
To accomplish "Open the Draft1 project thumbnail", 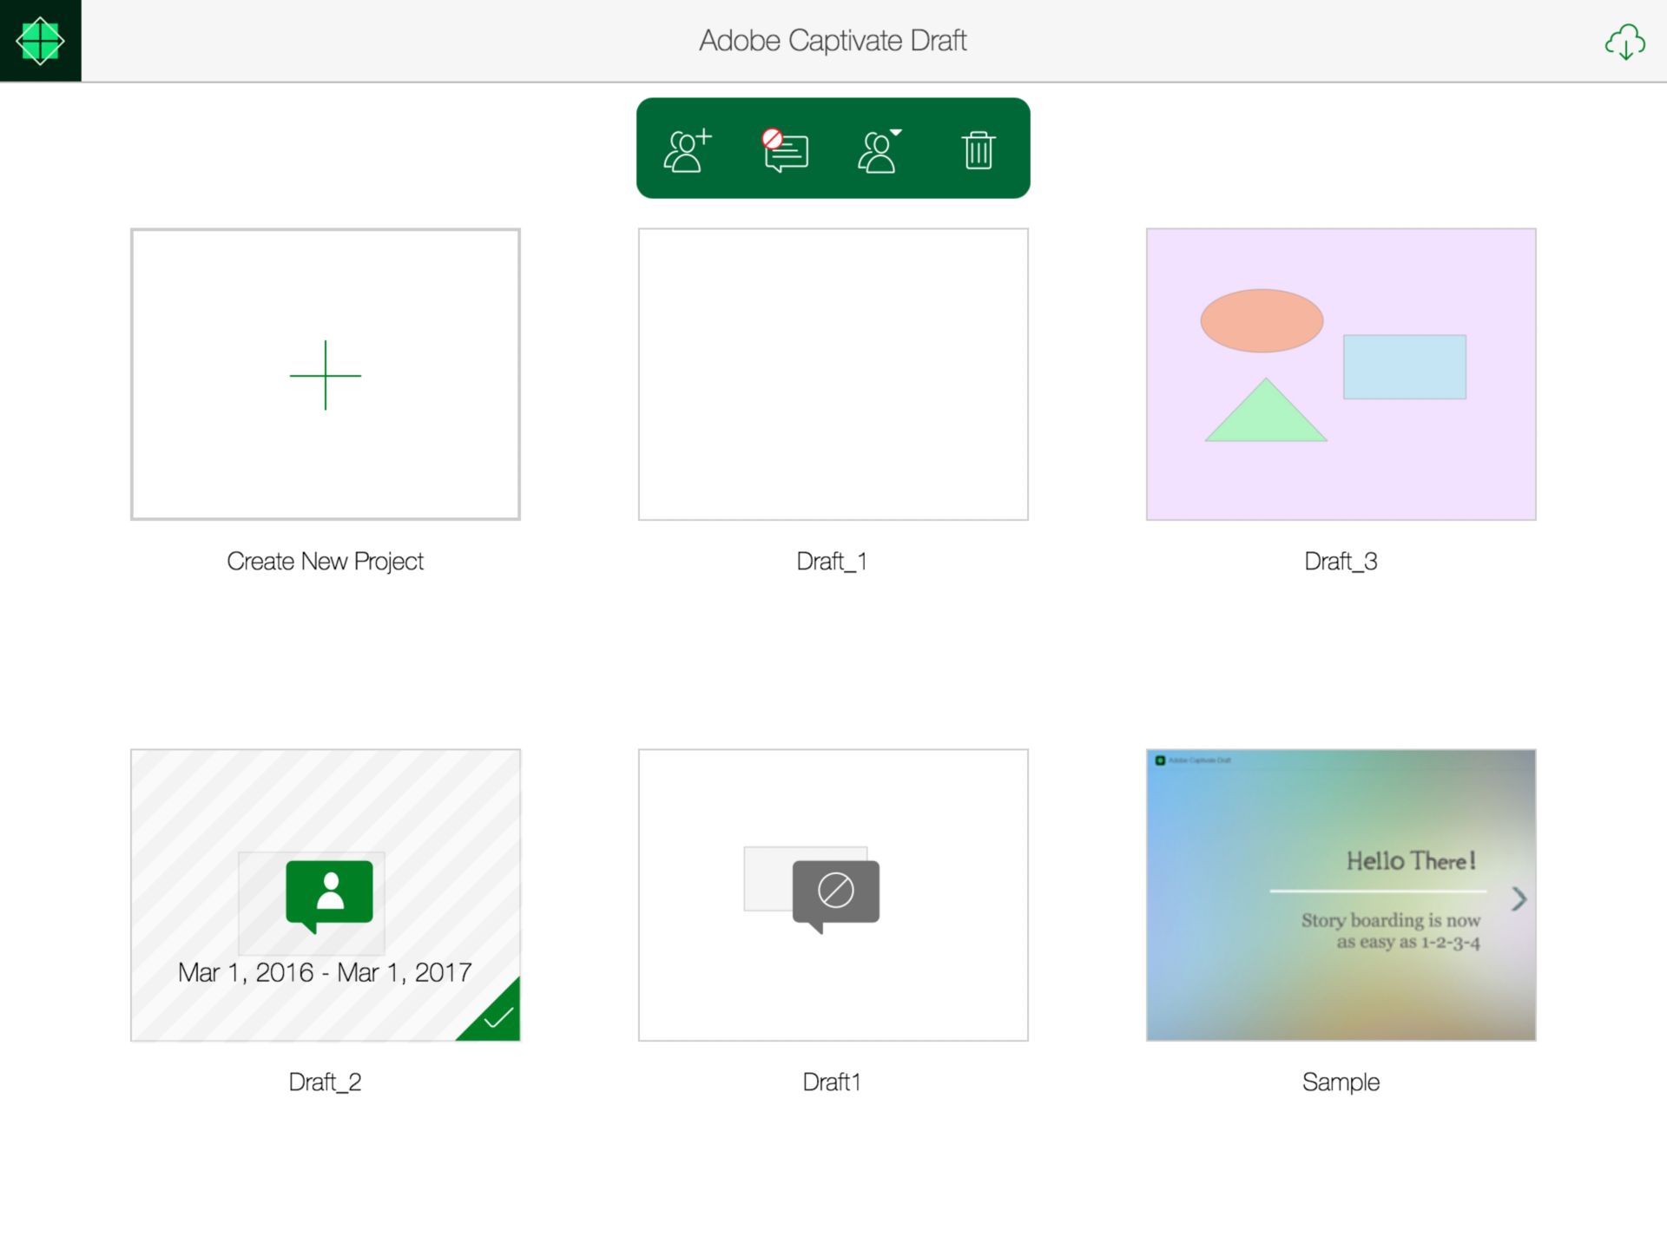I will pyautogui.click(x=833, y=895).
